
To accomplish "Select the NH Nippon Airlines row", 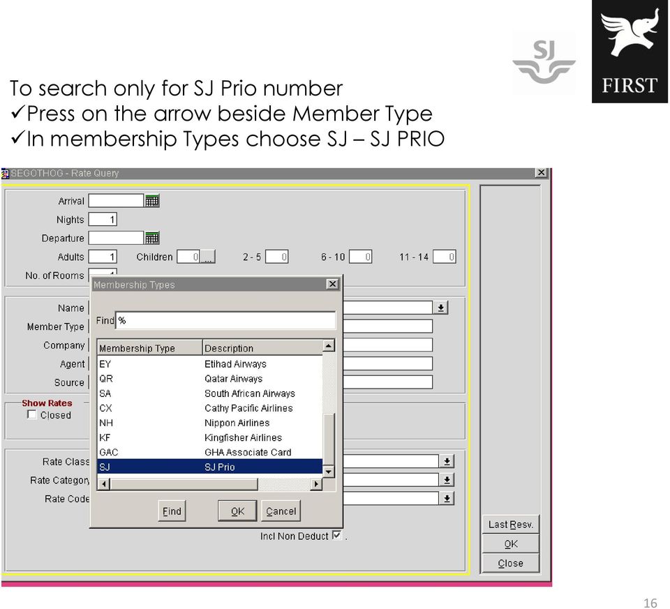I will (210, 423).
